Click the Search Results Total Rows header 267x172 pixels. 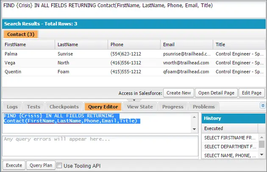pyautogui.click(x=133, y=24)
